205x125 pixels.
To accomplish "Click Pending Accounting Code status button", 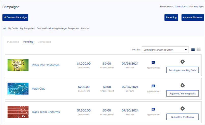I will pos(182,70).
